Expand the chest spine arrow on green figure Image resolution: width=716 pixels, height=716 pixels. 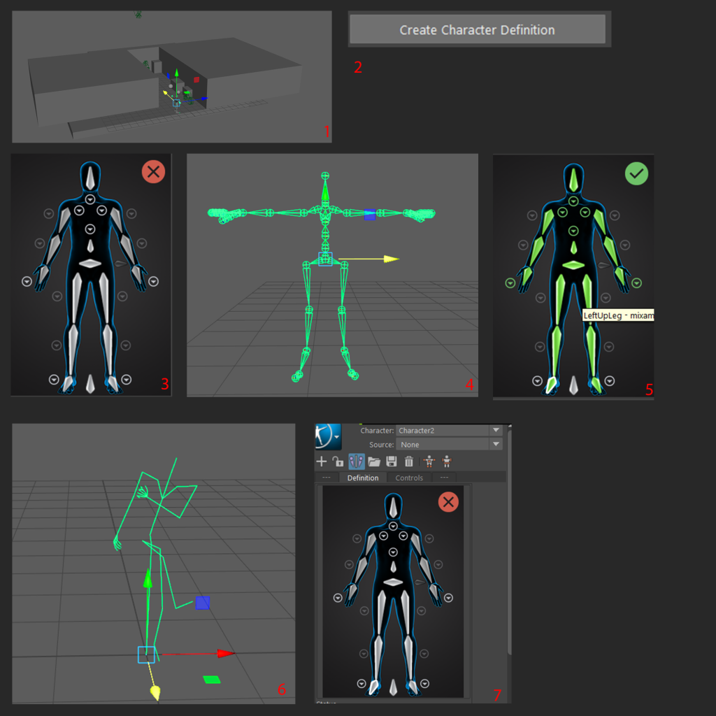click(573, 231)
